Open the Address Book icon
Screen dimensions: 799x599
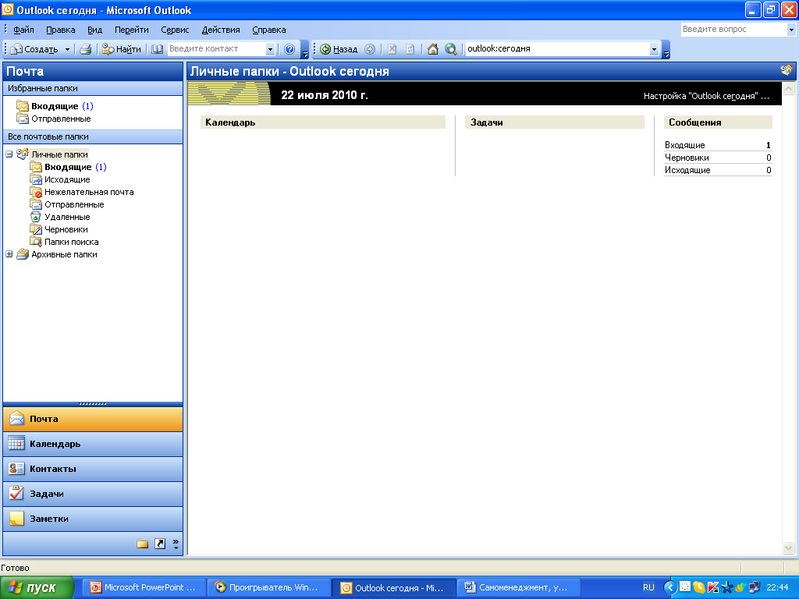click(x=158, y=49)
